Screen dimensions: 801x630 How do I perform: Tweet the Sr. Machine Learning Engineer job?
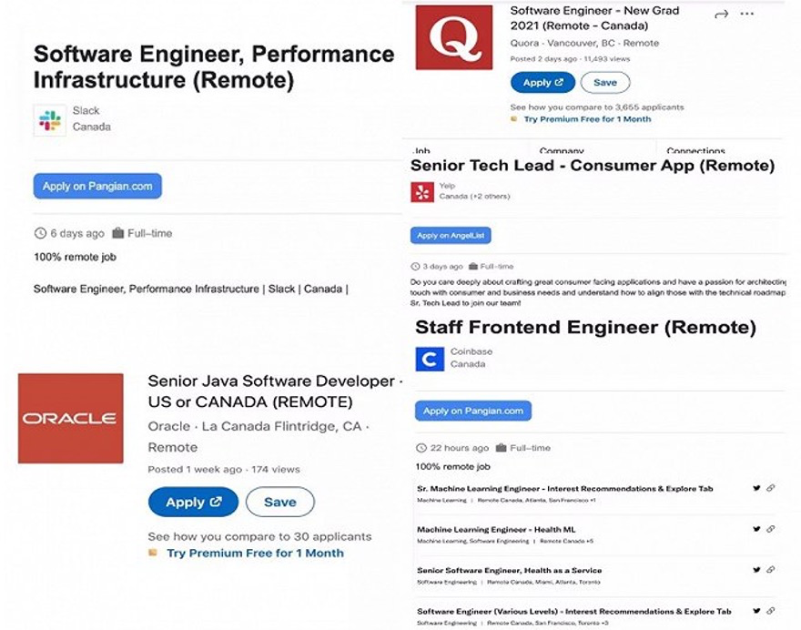[x=756, y=488]
